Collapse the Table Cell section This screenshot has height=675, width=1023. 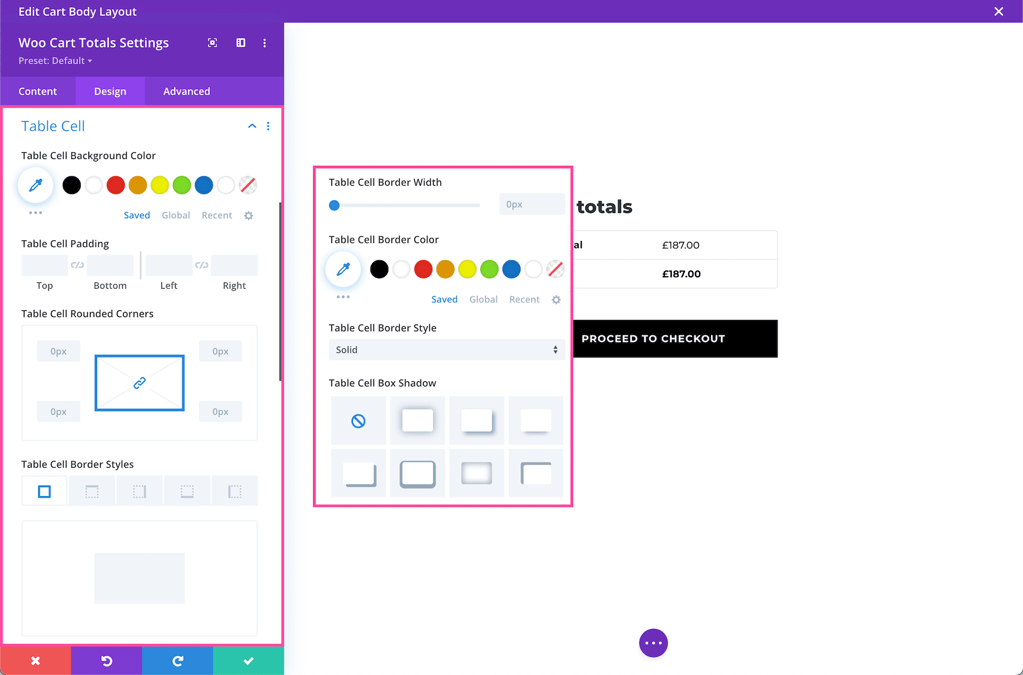click(x=252, y=126)
